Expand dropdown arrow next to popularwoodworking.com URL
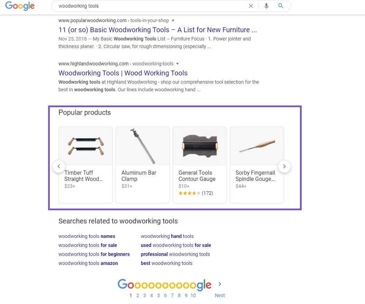This screenshot has height=304, width=365. (x=173, y=21)
